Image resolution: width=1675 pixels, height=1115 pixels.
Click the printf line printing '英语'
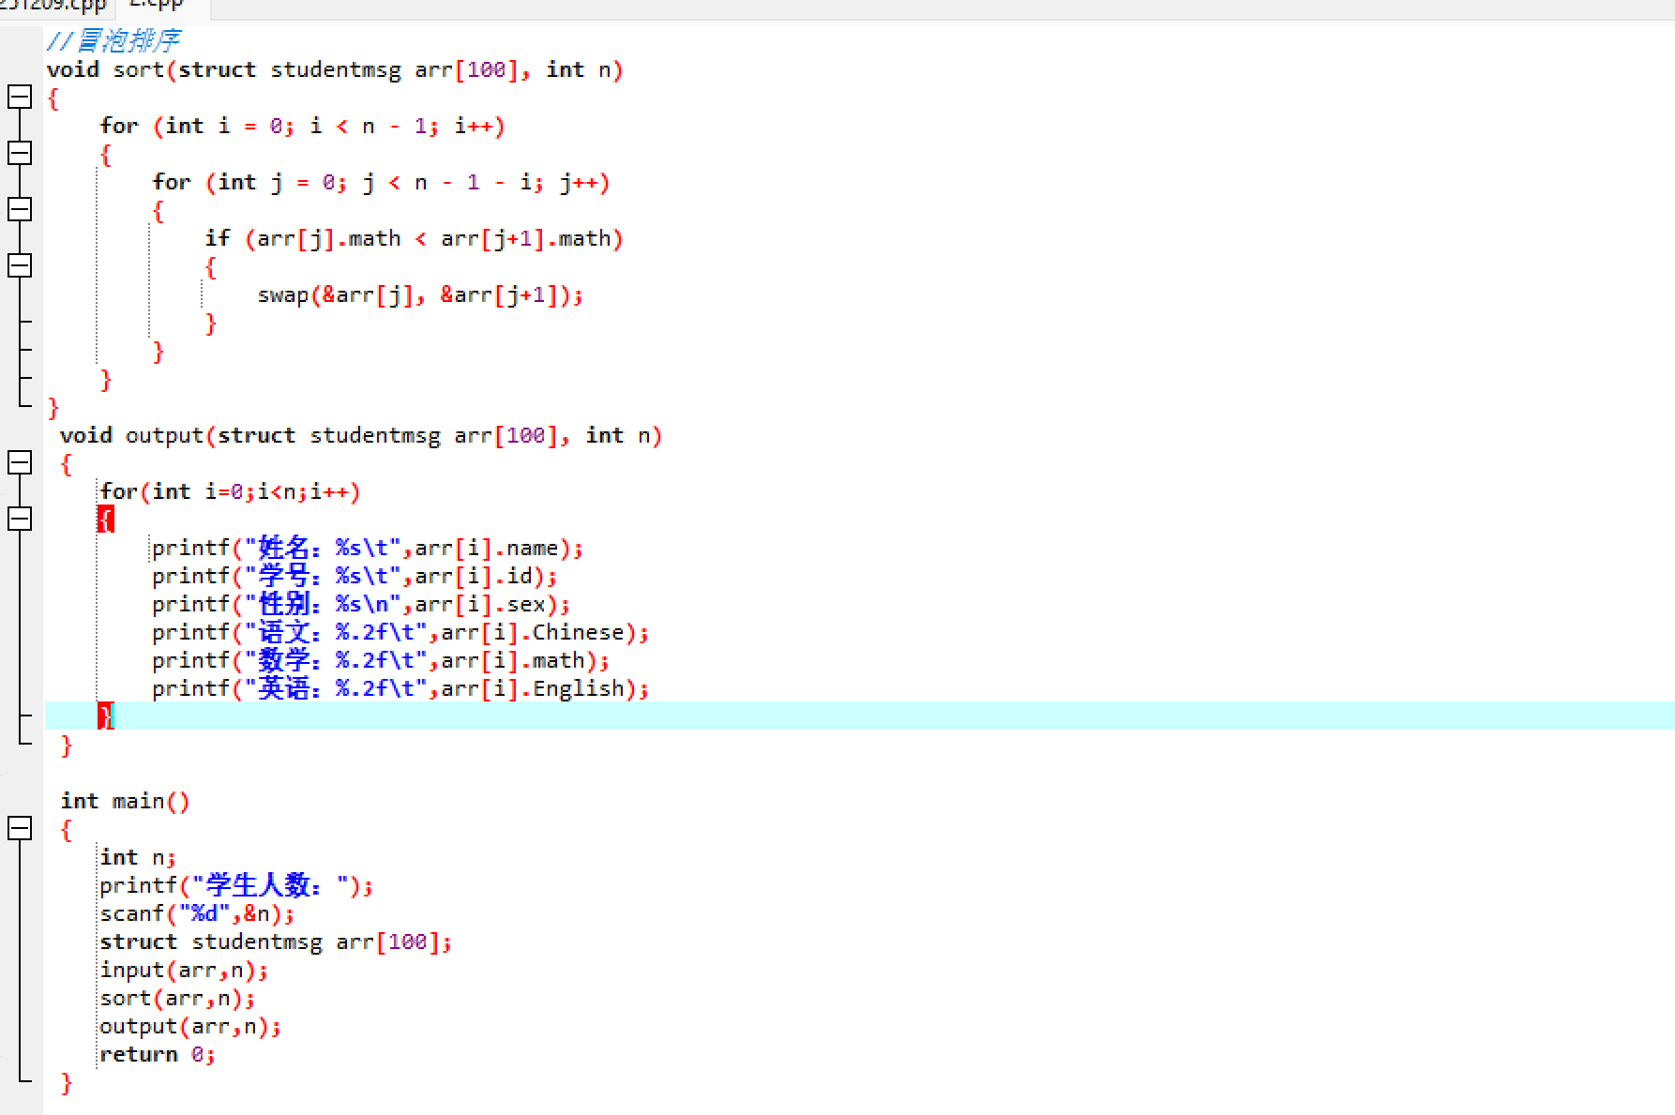pos(400,689)
